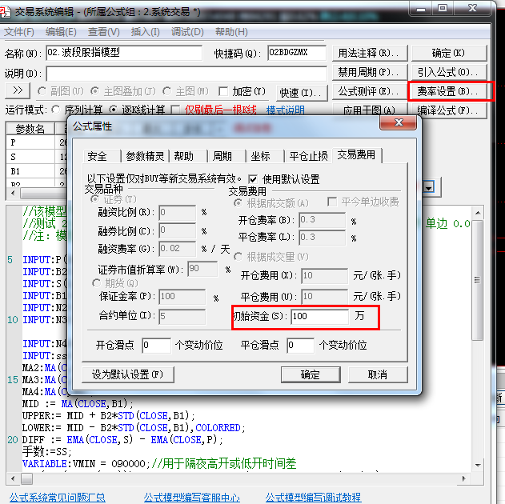Select the 根据成交量(V) radio option
This screenshot has height=504, width=505.
[x=238, y=257]
